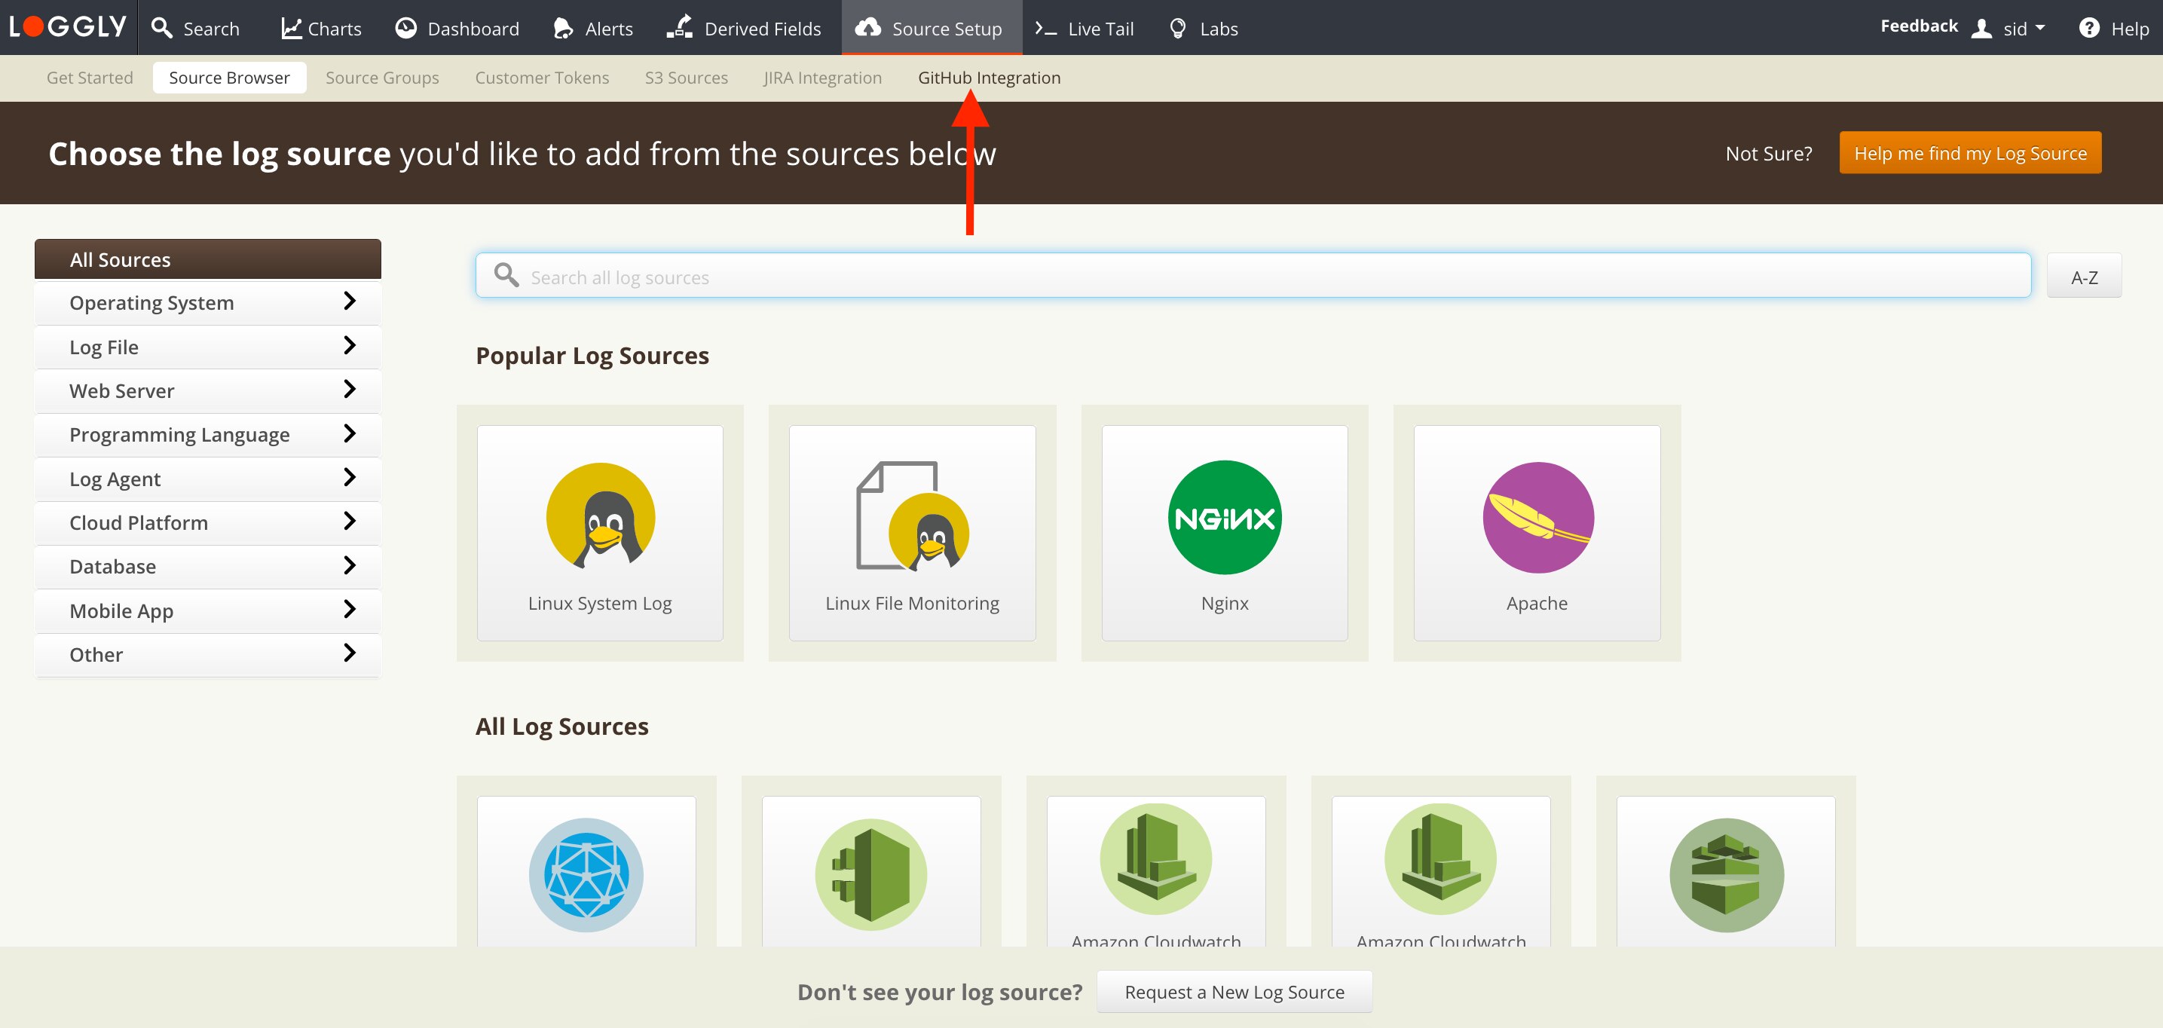Switch to the GitHub Integration tab
The height and width of the screenshot is (1028, 2163).
coord(988,78)
